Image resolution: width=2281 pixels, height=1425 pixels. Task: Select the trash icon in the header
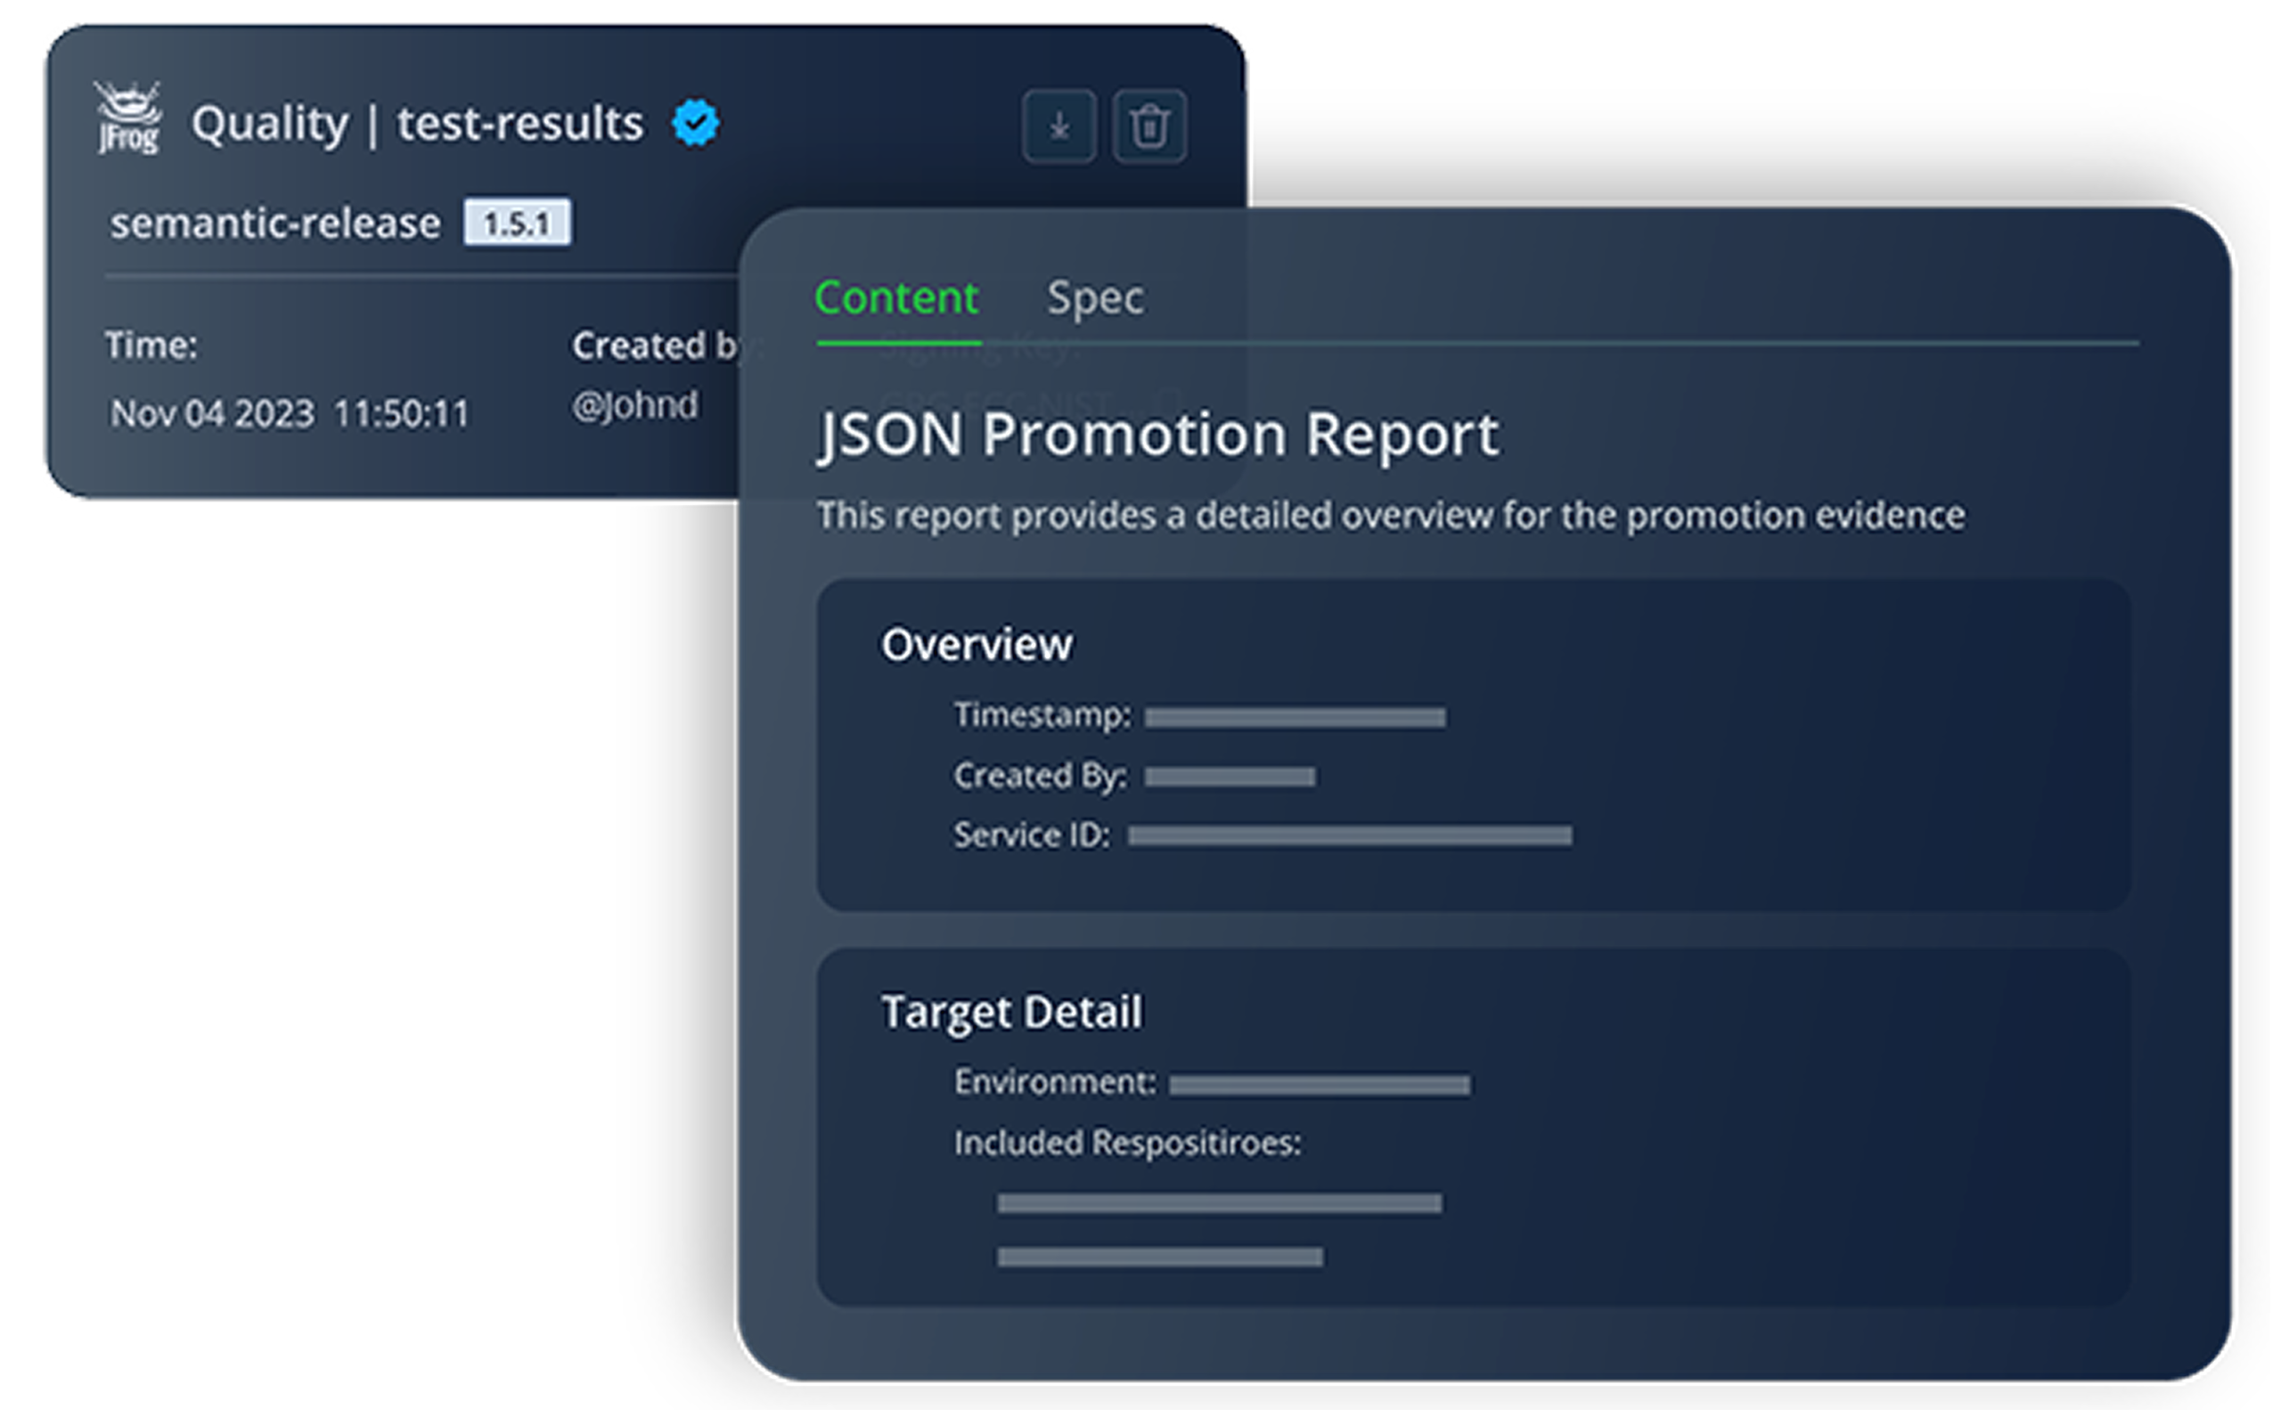(1152, 126)
